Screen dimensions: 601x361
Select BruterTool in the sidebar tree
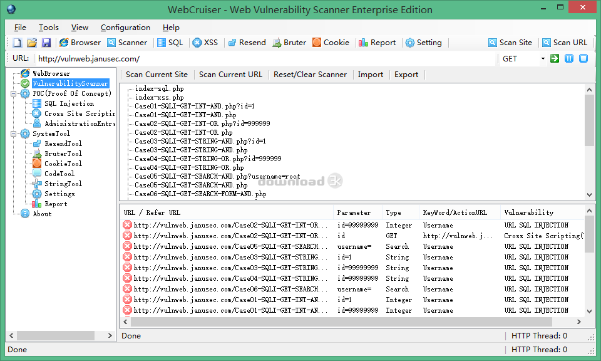point(63,154)
